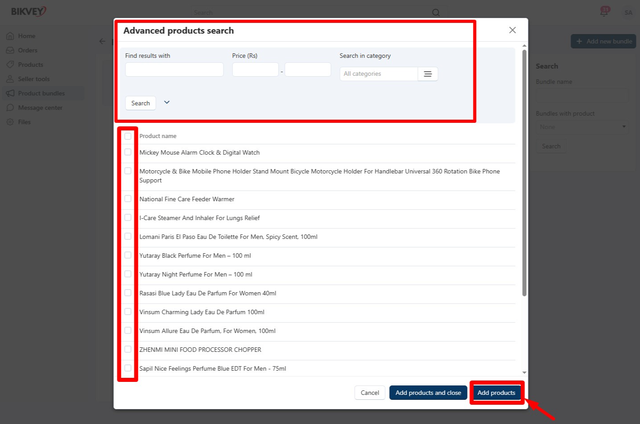
Task: Expand advanced search options chevron
Action: click(x=167, y=102)
